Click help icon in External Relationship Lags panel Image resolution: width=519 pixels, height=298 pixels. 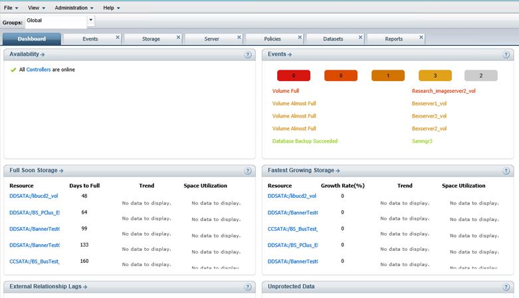[x=247, y=287]
